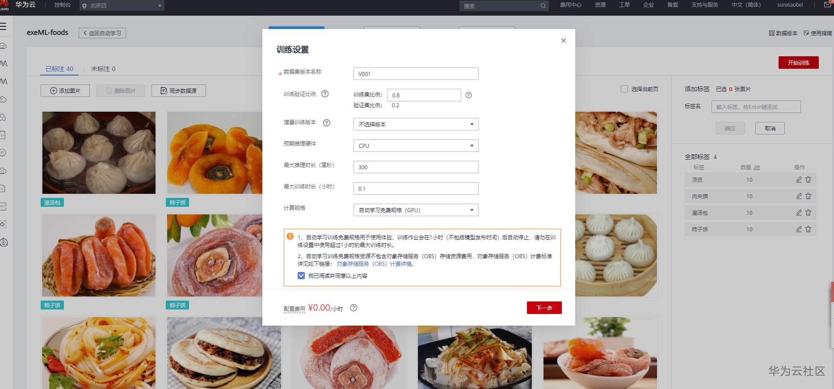Click 同步数据源 button
Viewport: 834px width, 389px height.
[179, 91]
